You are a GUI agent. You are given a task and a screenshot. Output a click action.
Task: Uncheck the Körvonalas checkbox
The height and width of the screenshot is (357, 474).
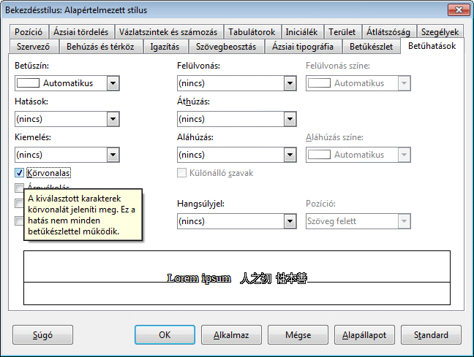[20, 173]
